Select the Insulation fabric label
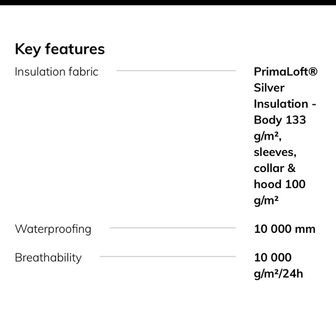Image resolution: width=336 pixels, height=336 pixels. click(x=57, y=72)
